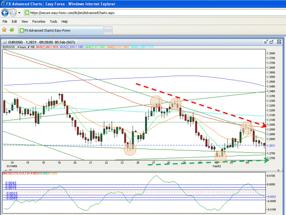Open the Help menu

pos(65,22)
